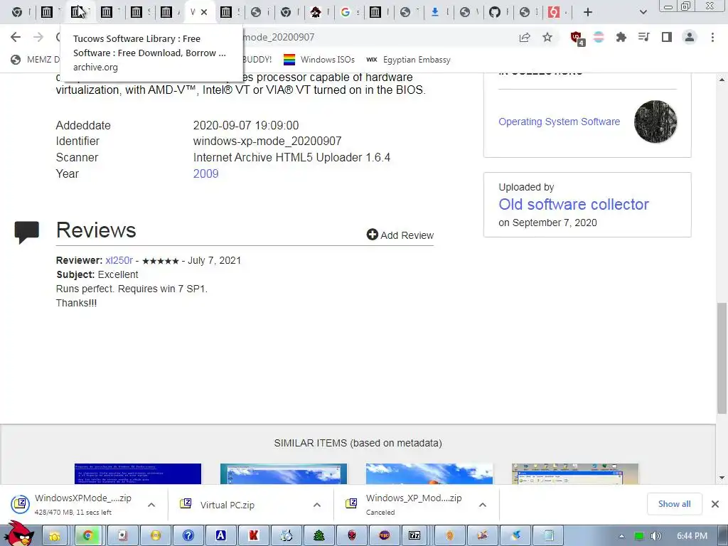Open reviewer xl250r profile
This screenshot has height=546, width=728.
click(x=119, y=260)
